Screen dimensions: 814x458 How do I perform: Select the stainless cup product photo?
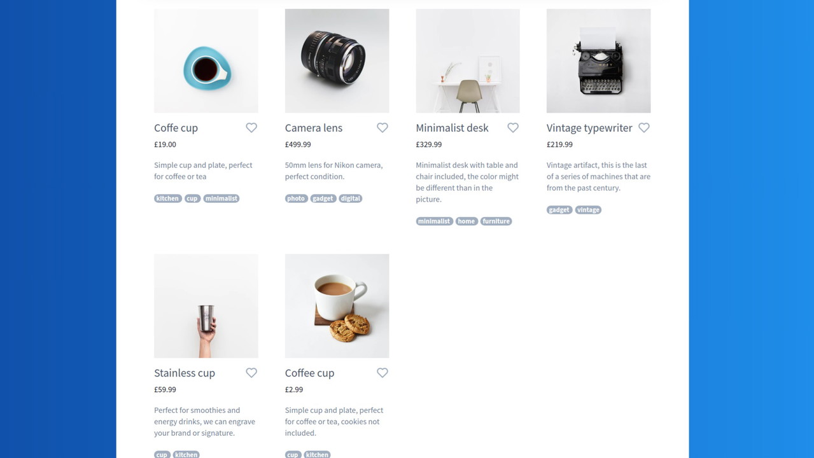tap(206, 306)
